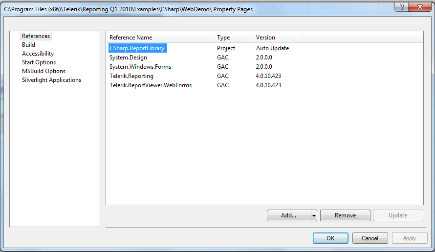Select the Telerik.Reporting reference
Image resolution: width=435 pixels, height=252 pixels.
click(x=131, y=76)
